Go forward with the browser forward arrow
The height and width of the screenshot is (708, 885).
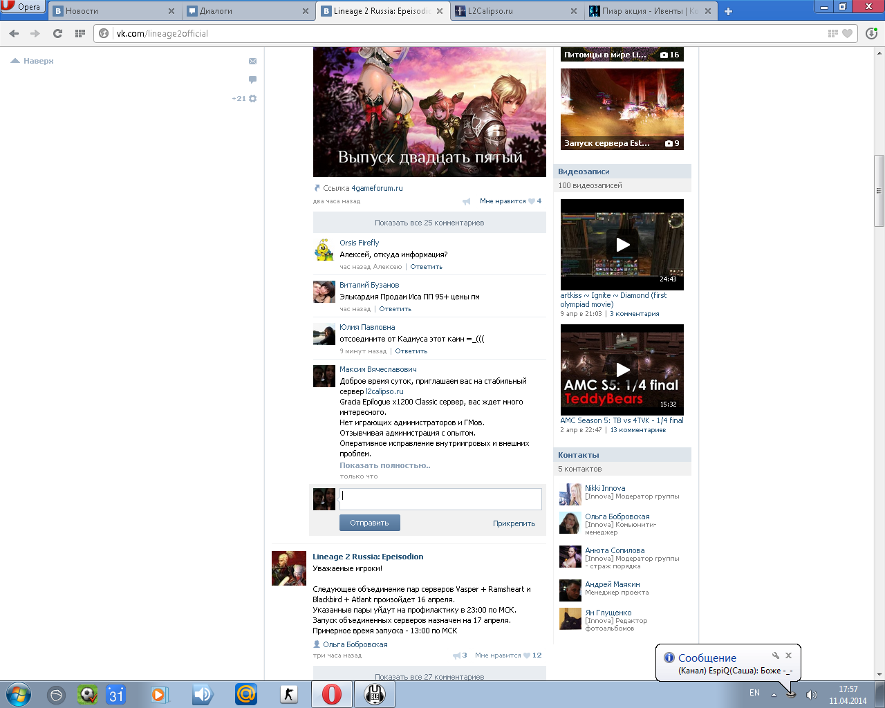click(x=35, y=33)
